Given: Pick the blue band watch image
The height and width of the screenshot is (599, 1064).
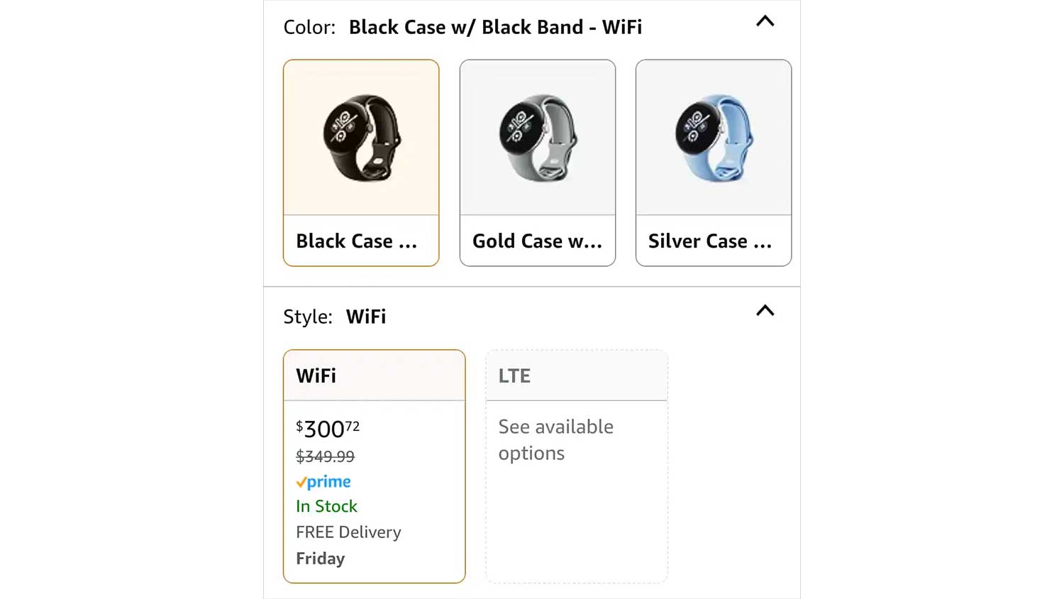Looking at the screenshot, I should 714,138.
